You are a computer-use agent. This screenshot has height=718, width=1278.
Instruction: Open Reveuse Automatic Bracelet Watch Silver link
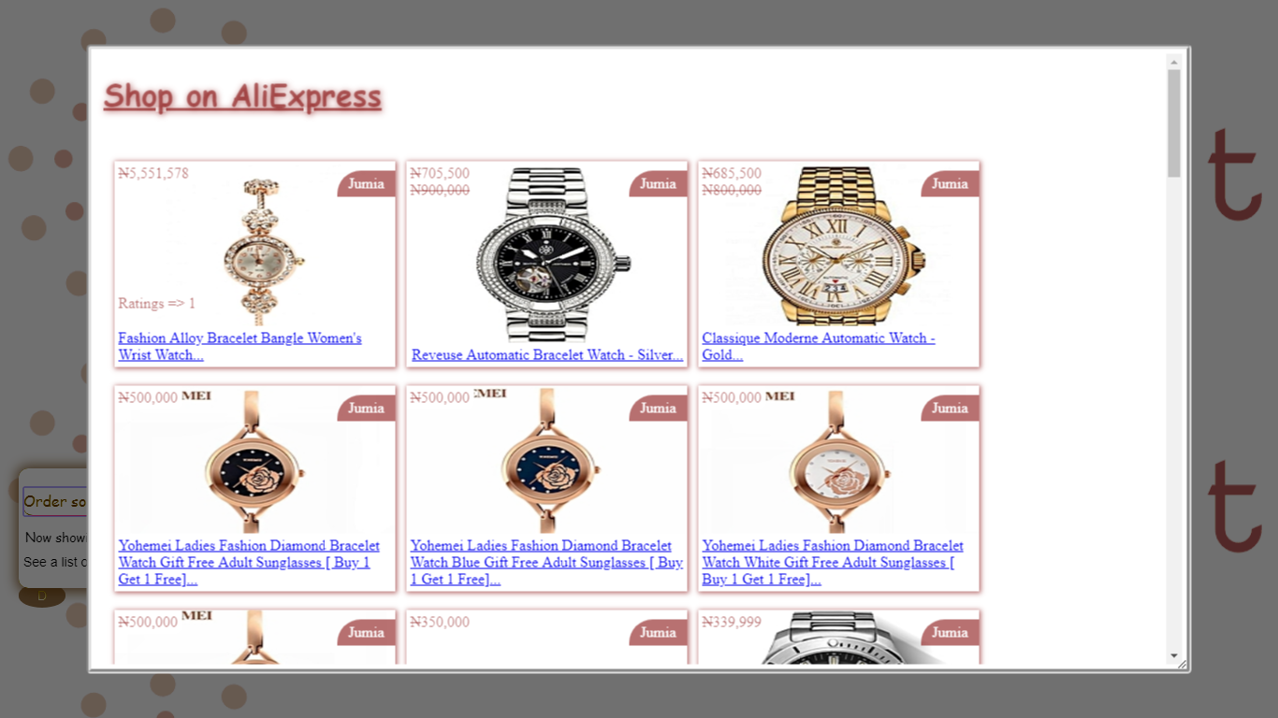tap(547, 355)
